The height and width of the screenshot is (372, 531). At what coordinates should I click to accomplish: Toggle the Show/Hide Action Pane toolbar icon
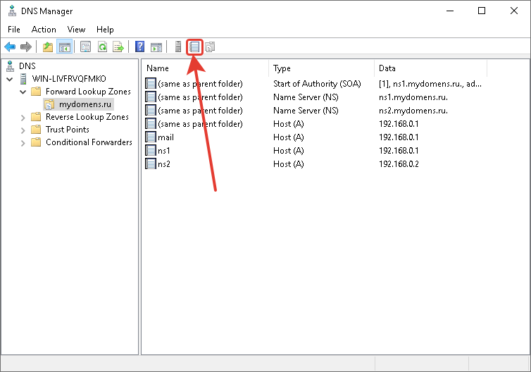pyautogui.click(x=156, y=46)
